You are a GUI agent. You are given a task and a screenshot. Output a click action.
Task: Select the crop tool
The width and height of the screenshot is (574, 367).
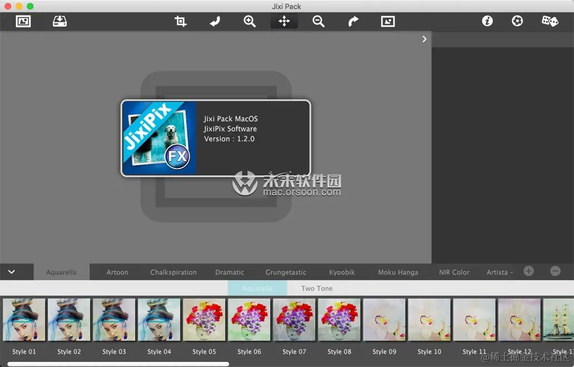(180, 21)
